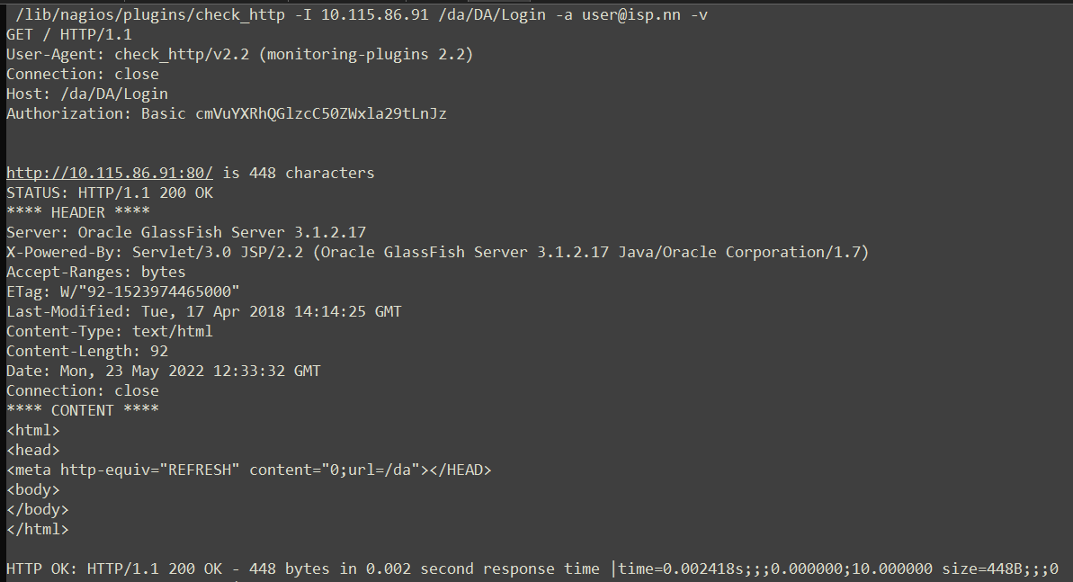The height and width of the screenshot is (582, 1073).
Task: Click the X-Powered-By Servlet/3.0 line
Action: click(437, 253)
